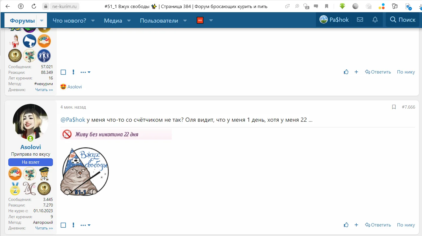Open Asolovi in the reactions list

coord(75,87)
